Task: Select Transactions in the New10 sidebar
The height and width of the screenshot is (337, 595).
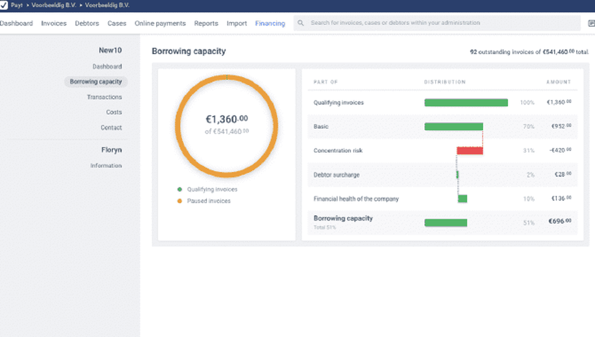Action: pos(104,97)
